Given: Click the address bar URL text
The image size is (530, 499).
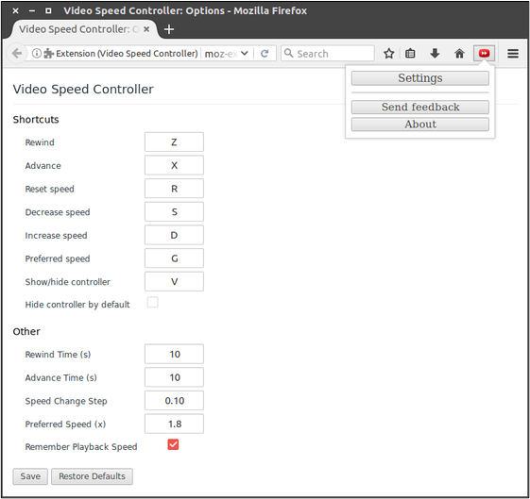Looking at the screenshot, I should [221, 54].
